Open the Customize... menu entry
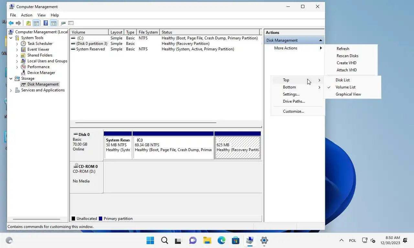This screenshot has height=248, width=414. pos(298,111)
